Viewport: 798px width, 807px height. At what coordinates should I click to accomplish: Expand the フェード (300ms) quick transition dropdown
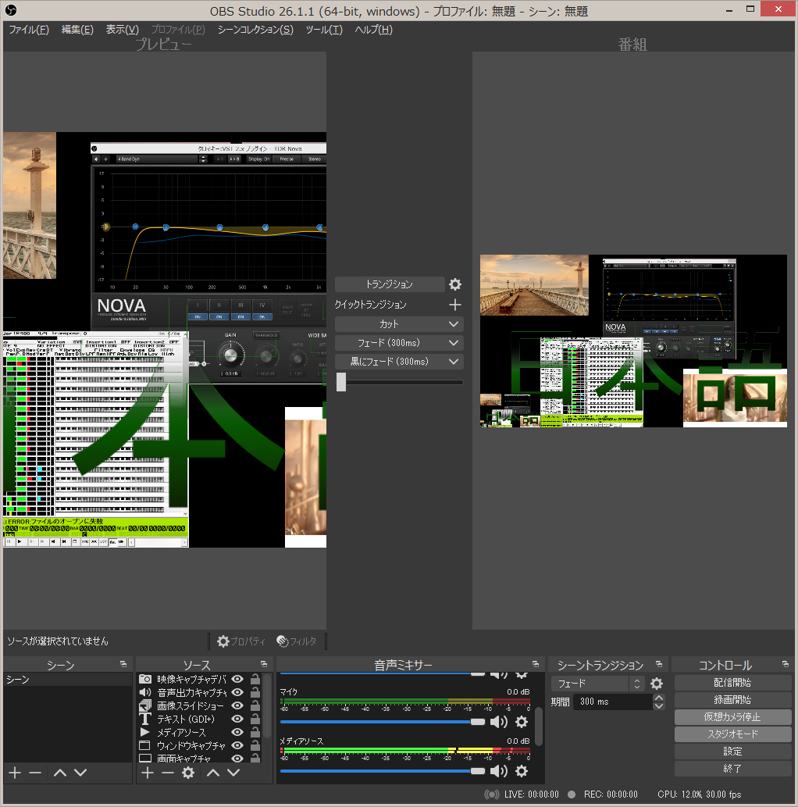(454, 343)
